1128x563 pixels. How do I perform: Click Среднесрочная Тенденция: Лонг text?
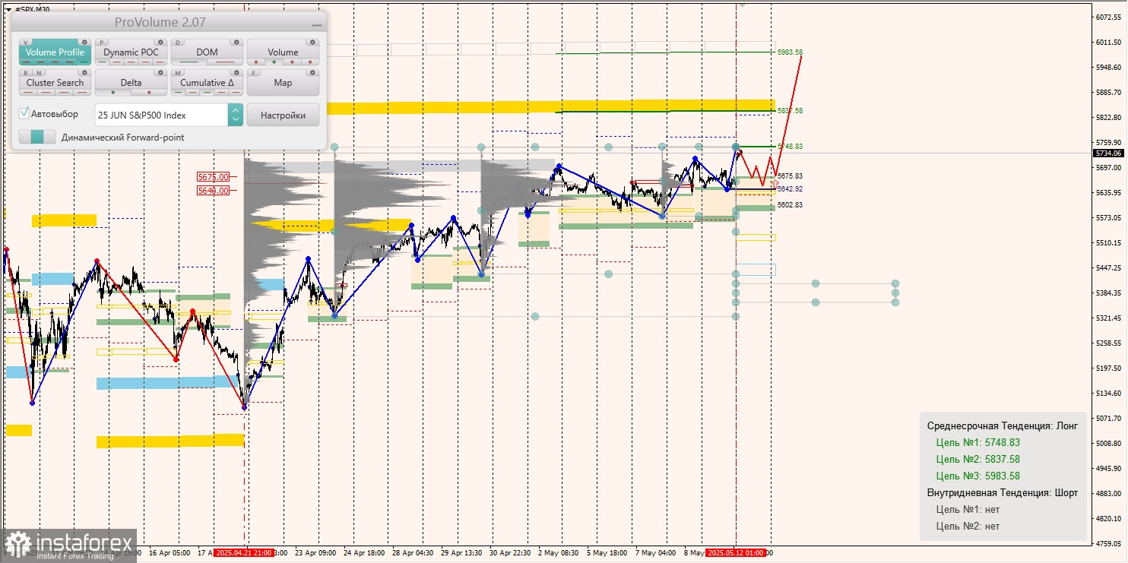pos(1003,426)
